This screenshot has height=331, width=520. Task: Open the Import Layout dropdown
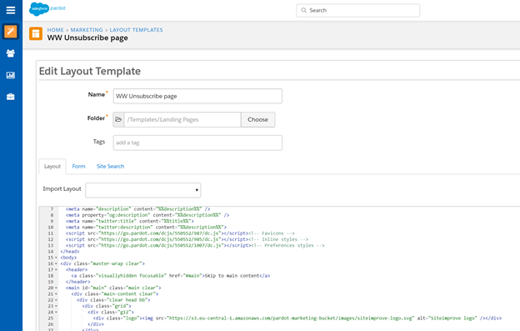coord(143,190)
